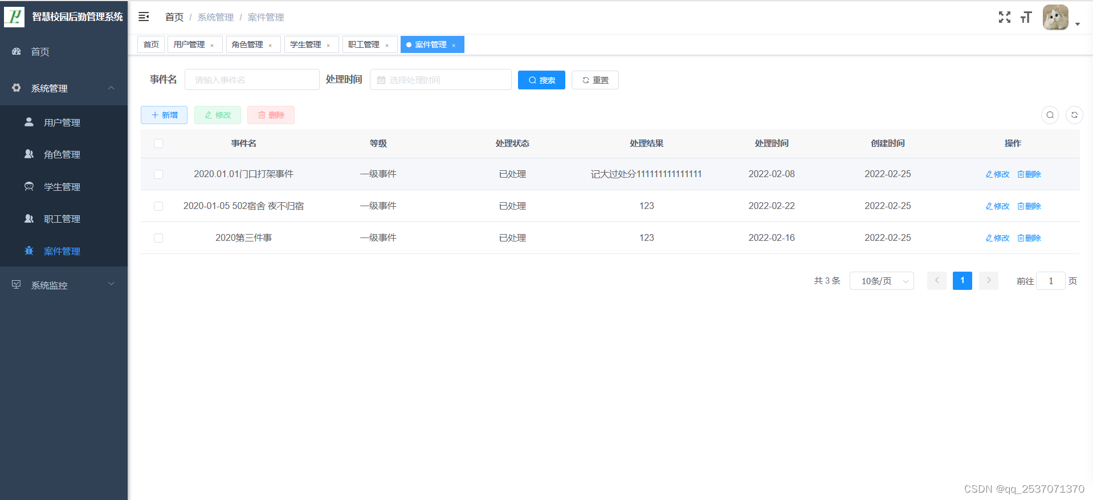Click the date cell 2022-02-22
The height and width of the screenshot is (500, 1093).
pyautogui.click(x=772, y=206)
